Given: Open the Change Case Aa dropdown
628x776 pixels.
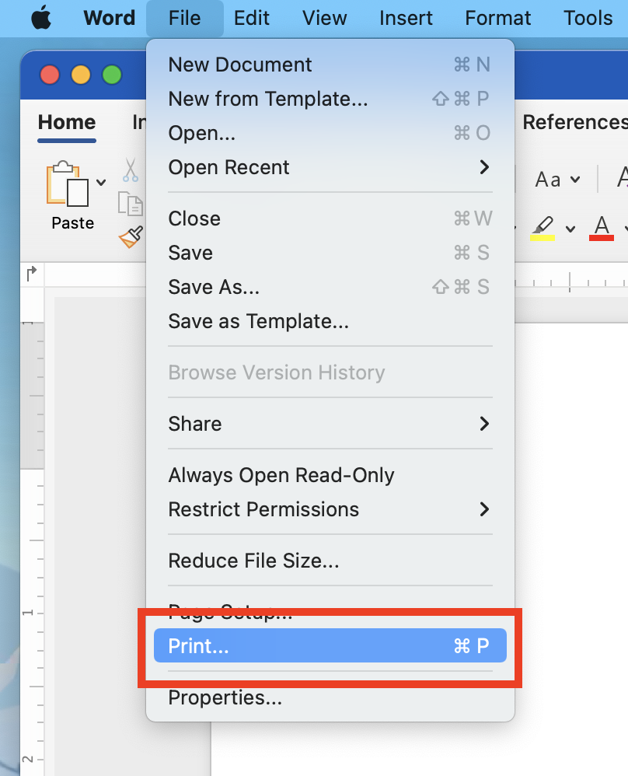Looking at the screenshot, I should point(557,179).
